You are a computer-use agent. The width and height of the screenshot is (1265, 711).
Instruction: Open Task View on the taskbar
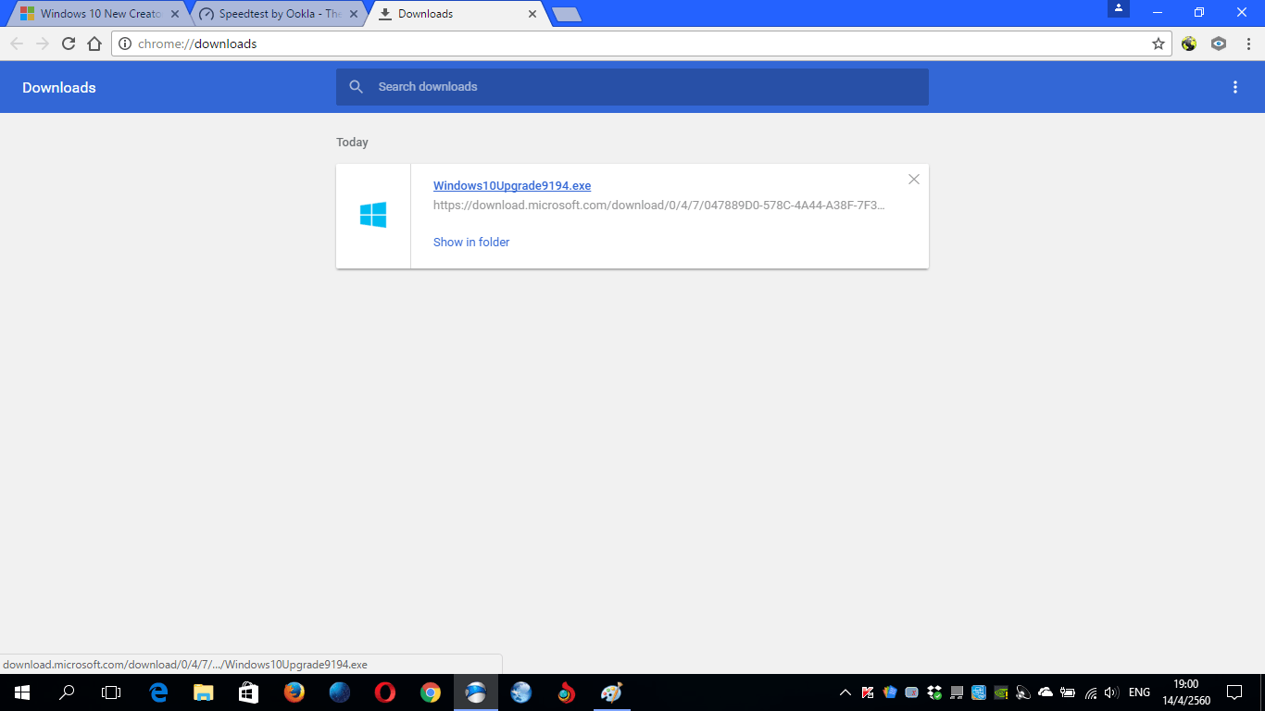tap(111, 692)
